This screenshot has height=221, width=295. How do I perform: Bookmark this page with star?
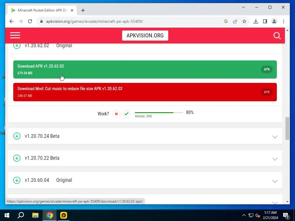[x=244, y=21]
